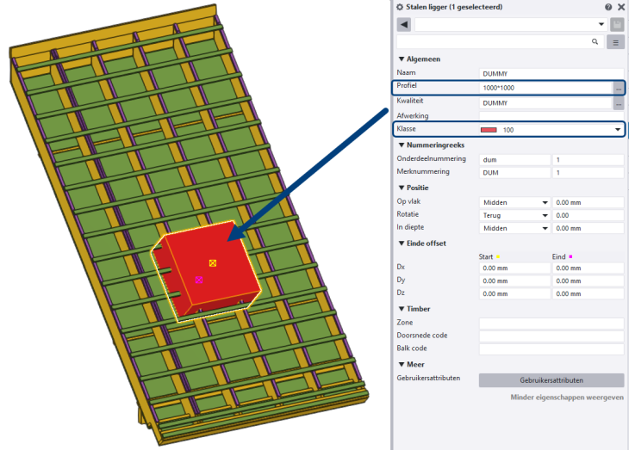Image resolution: width=629 pixels, height=450 pixels.
Task: Open the help question mark icon
Action: click(608, 7)
